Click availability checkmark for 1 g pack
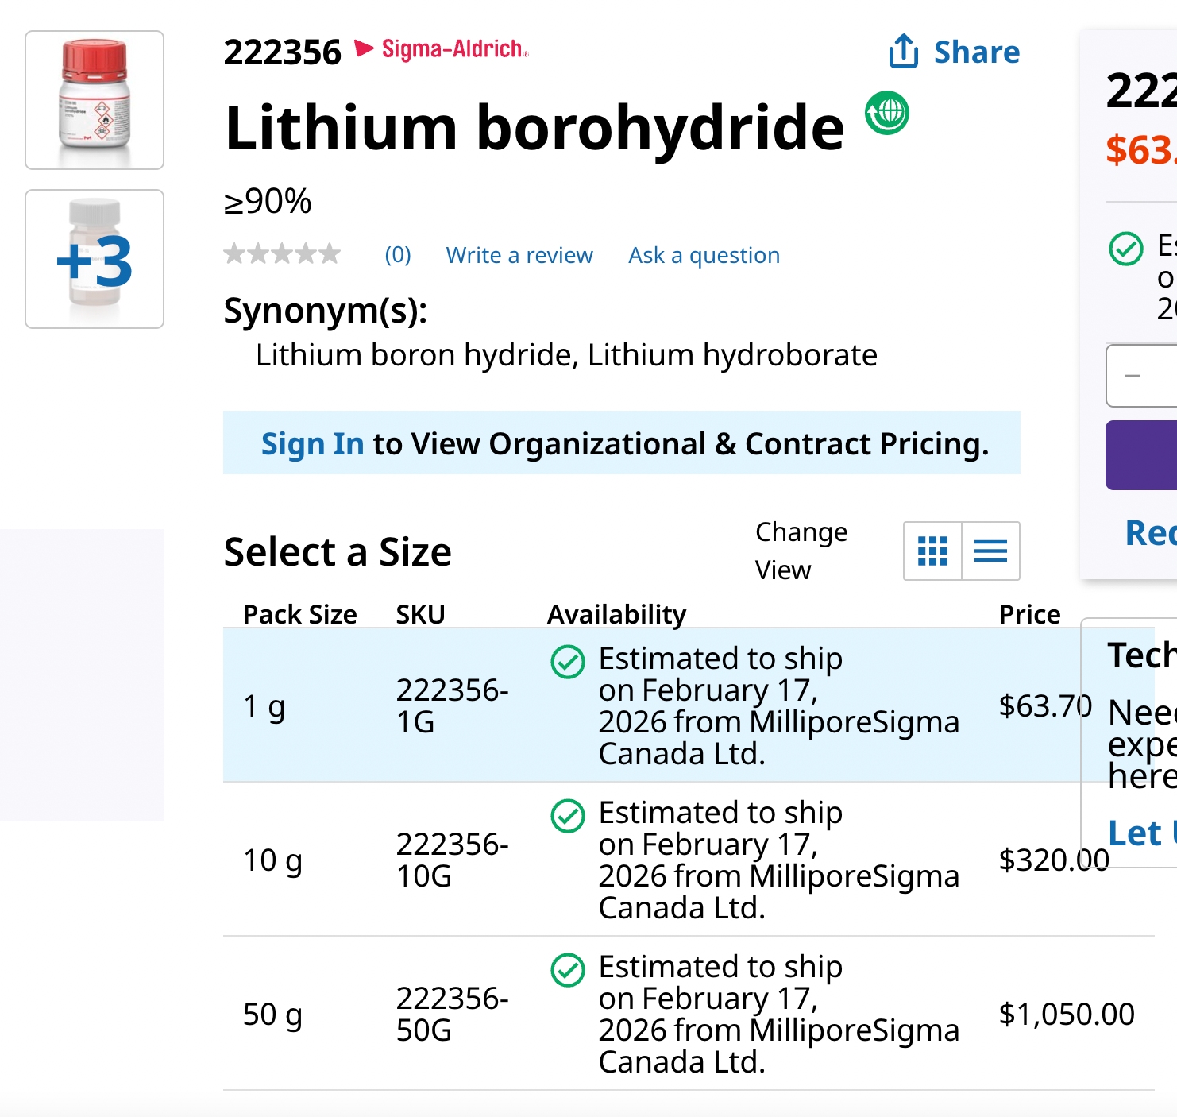The width and height of the screenshot is (1177, 1117). click(568, 662)
